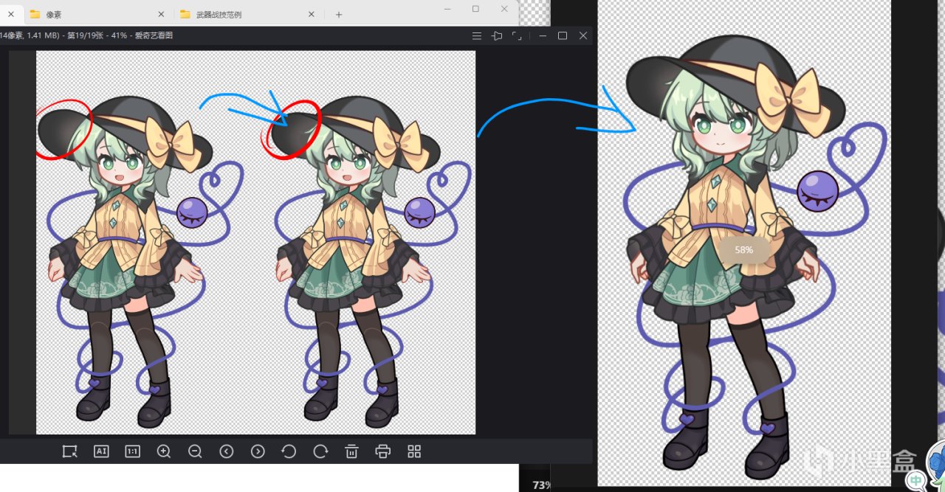The height and width of the screenshot is (492, 945).
Task: Go to the next image
Action: (258, 451)
